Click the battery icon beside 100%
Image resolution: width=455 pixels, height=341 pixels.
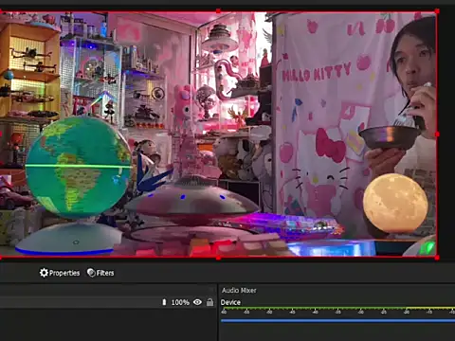(164, 302)
